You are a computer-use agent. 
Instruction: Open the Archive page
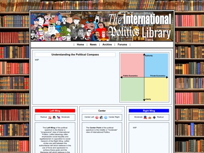pos(107,45)
